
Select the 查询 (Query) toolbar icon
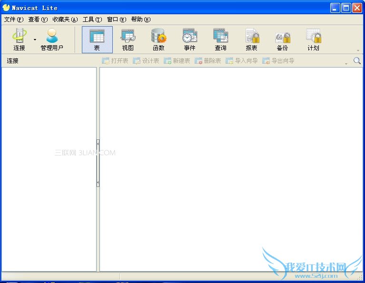click(x=220, y=39)
